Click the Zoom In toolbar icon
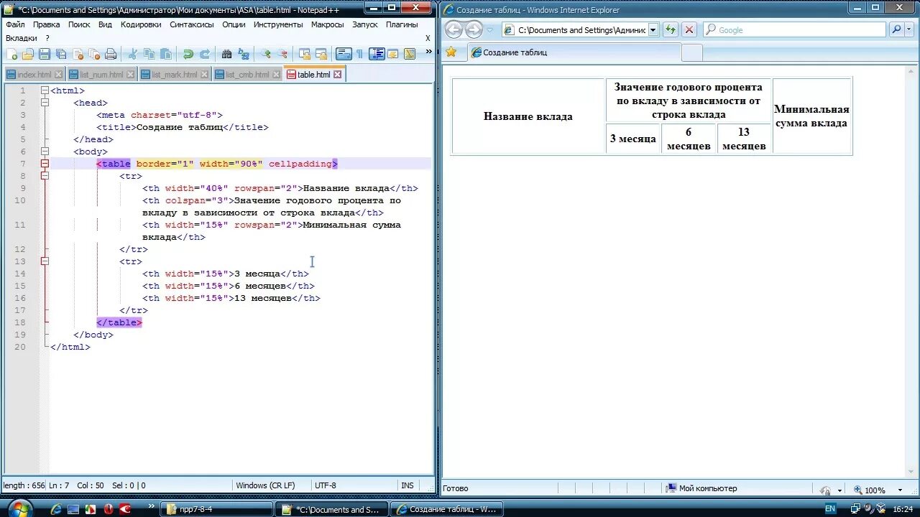 coord(266,54)
